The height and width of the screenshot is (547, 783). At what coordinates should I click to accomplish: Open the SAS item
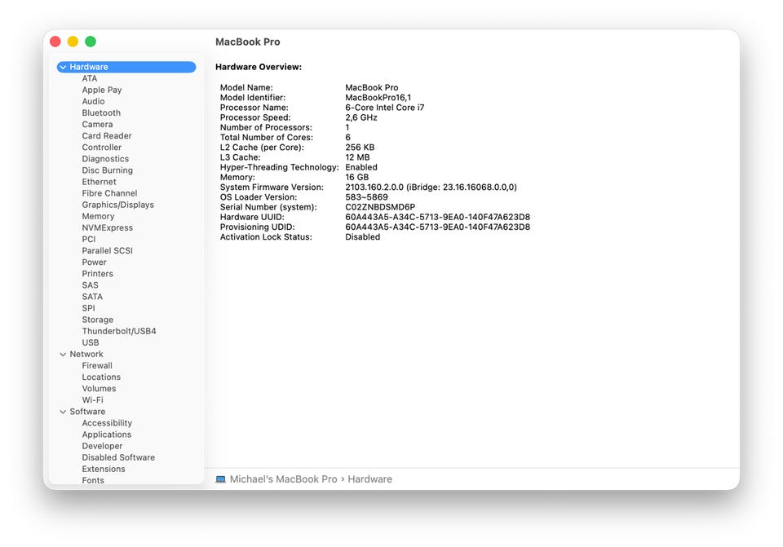pos(90,285)
